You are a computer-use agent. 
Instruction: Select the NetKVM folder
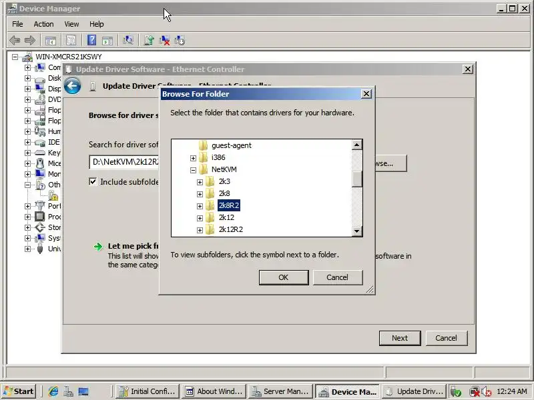[x=224, y=169]
